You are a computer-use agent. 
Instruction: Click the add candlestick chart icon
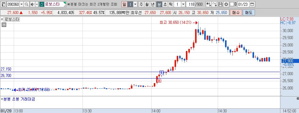(x=209, y=4)
